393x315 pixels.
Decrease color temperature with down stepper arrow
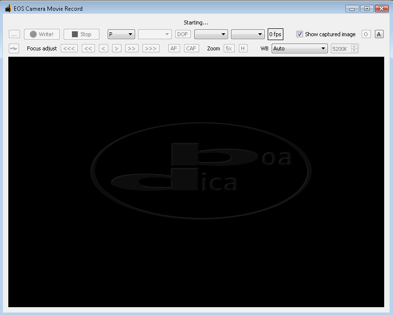(x=354, y=50)
